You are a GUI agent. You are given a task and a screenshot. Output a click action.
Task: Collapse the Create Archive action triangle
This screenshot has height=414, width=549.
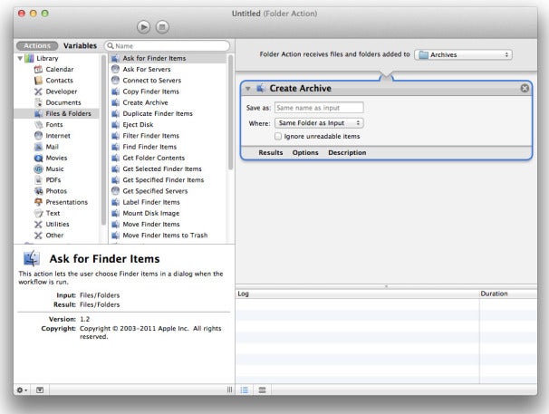click(248, 89)
